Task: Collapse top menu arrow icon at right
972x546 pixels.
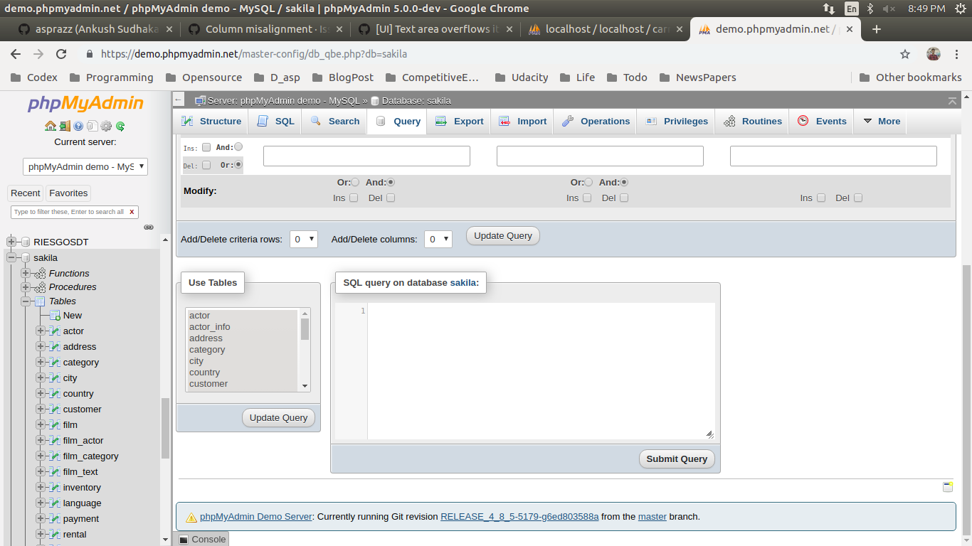Action: click(952, 100)
